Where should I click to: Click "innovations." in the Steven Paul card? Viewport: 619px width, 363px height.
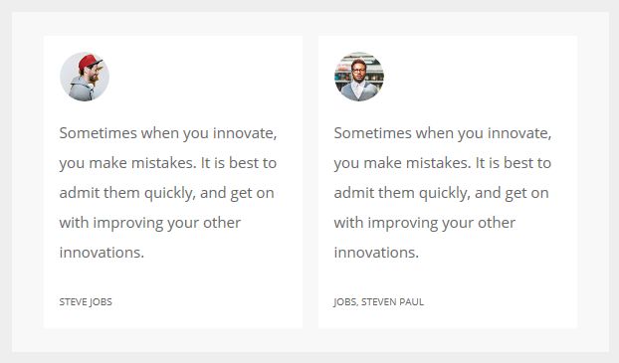376,253
